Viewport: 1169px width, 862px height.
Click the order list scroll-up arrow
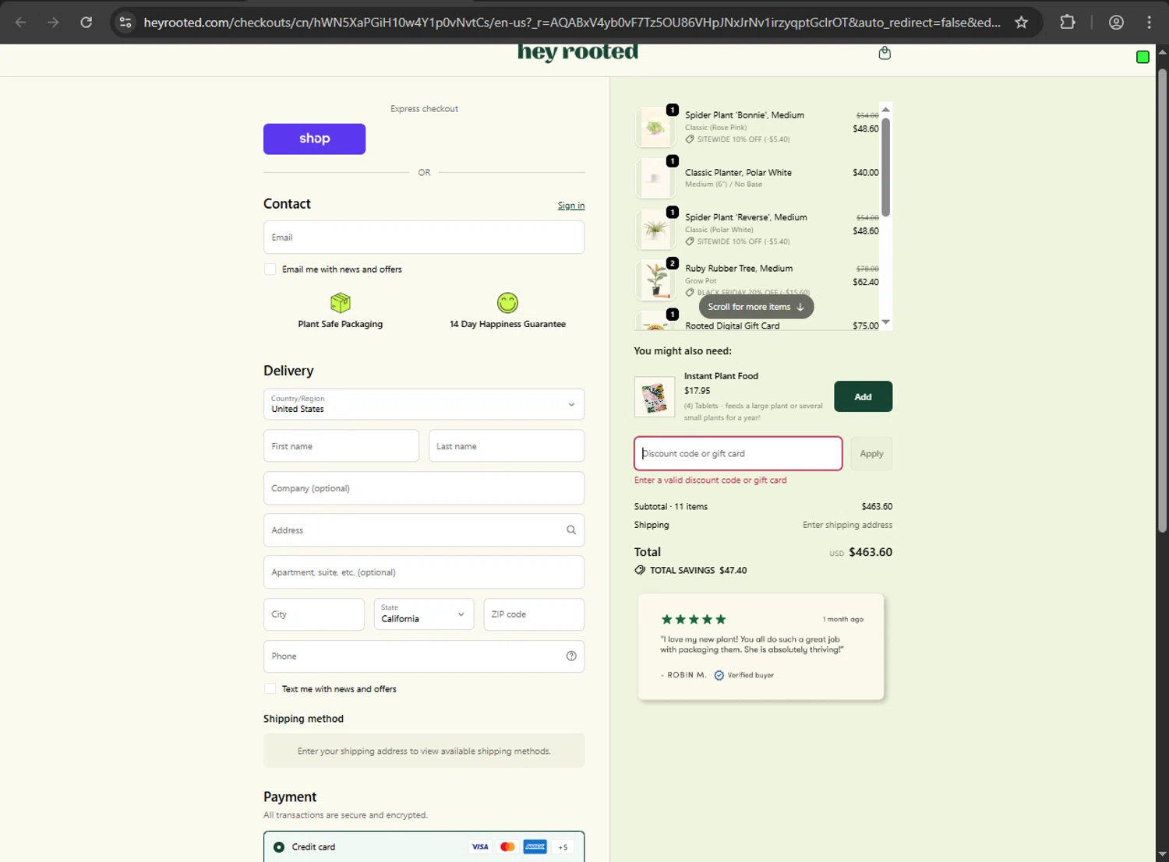tap(885, 110)
